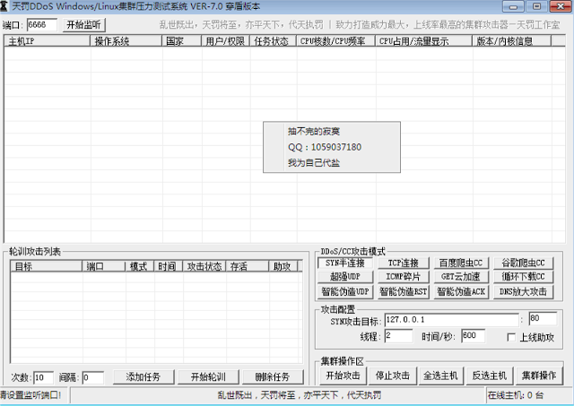Close the 天罚DDoS window
The width and height of the screenshot is (574, 406).
tap(560, 6)
